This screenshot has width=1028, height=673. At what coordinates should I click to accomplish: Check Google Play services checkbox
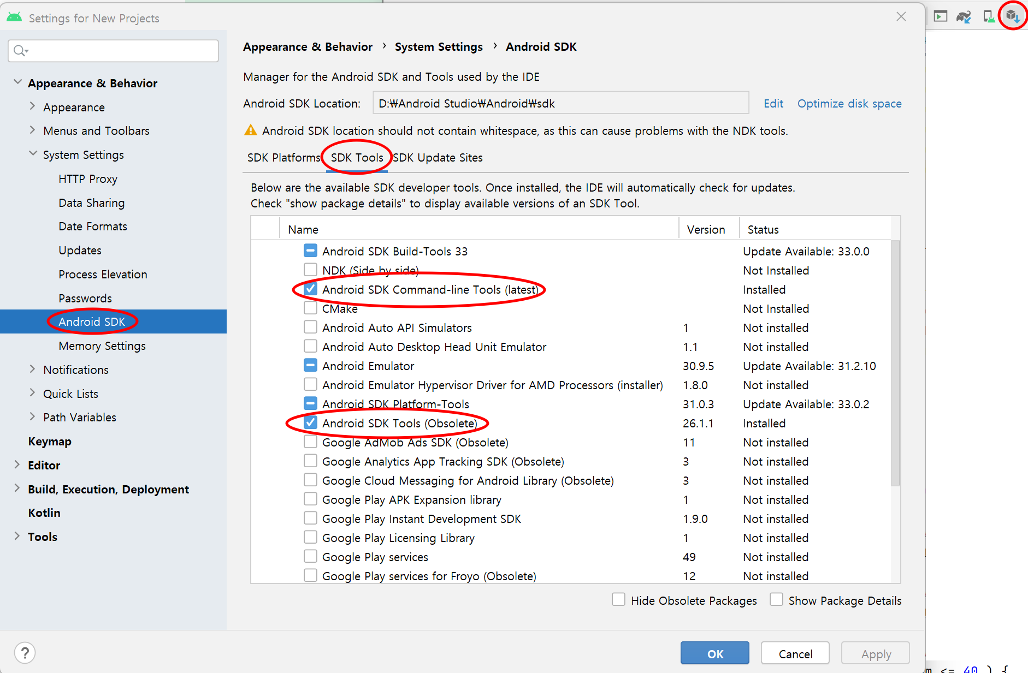tap(310, 556)
